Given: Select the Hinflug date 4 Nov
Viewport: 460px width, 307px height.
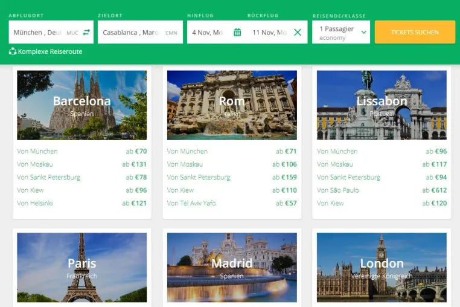Looking at the screenshot, I should (x=208, y=32).
